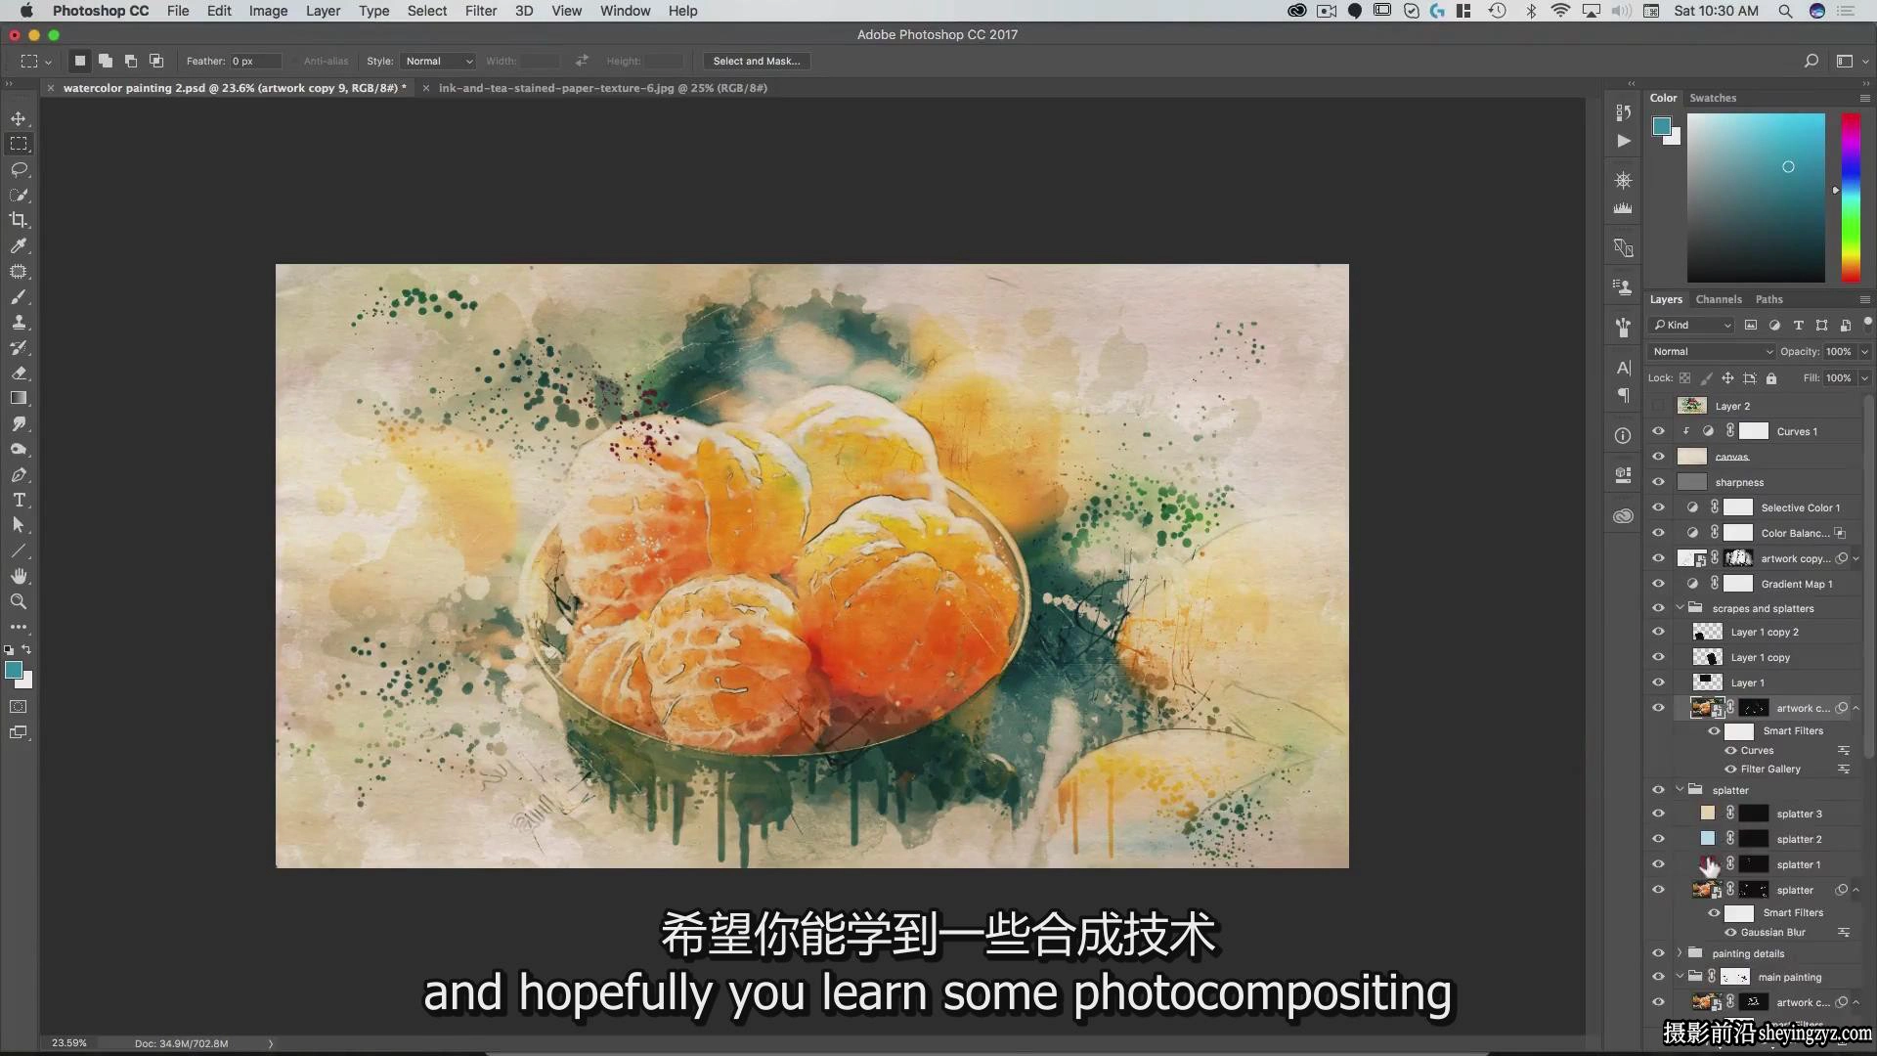
Task: Click the Feather input field
Action: pos(255,61)
